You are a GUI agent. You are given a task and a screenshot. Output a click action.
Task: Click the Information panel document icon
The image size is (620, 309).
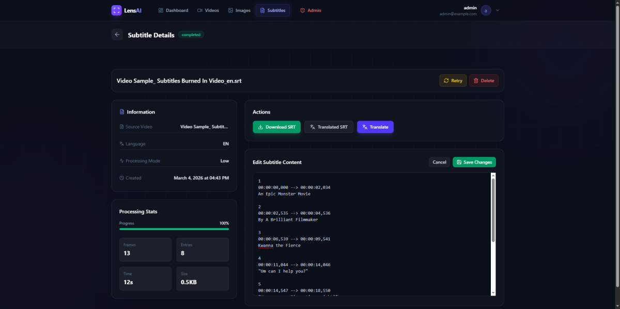(x=122, y=112)
